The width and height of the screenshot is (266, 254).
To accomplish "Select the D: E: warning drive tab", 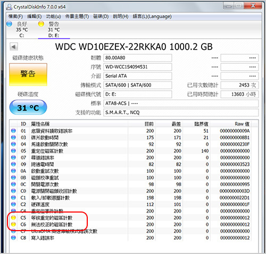I will point(54,29).
